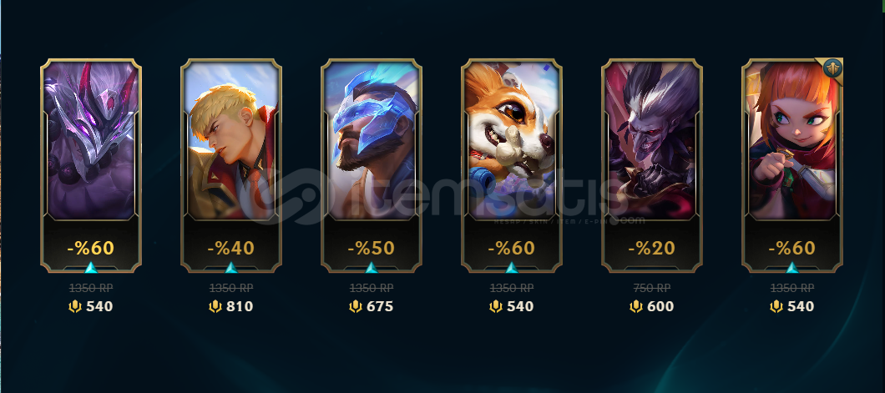The width and height of the screenshot is (885, 393).
Task: Click the gold RP coin icon beside 810
Action: pos(215,307)
